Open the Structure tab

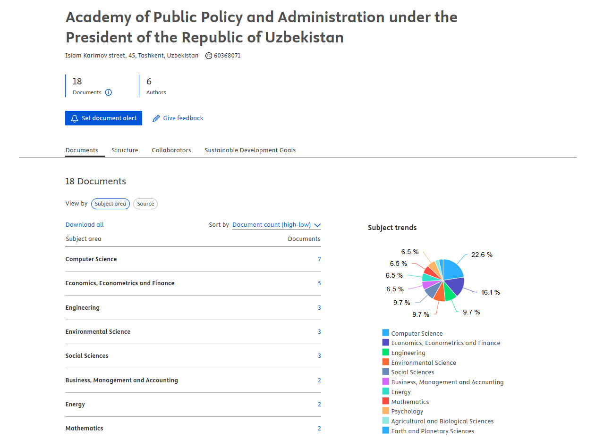click(125, 150)
